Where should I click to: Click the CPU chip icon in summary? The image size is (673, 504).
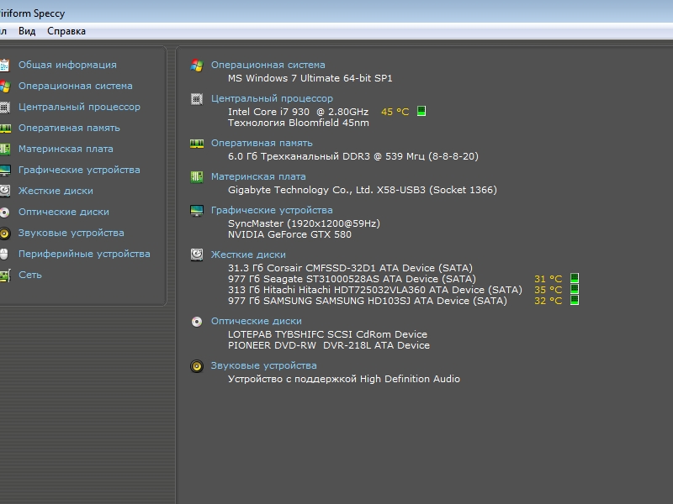point(197,98)
